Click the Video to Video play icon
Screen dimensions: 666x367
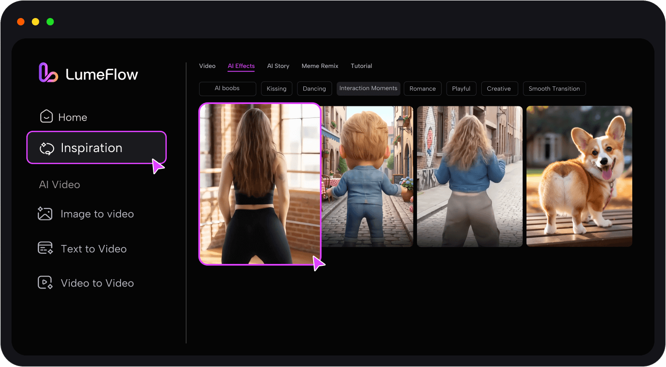45,282
